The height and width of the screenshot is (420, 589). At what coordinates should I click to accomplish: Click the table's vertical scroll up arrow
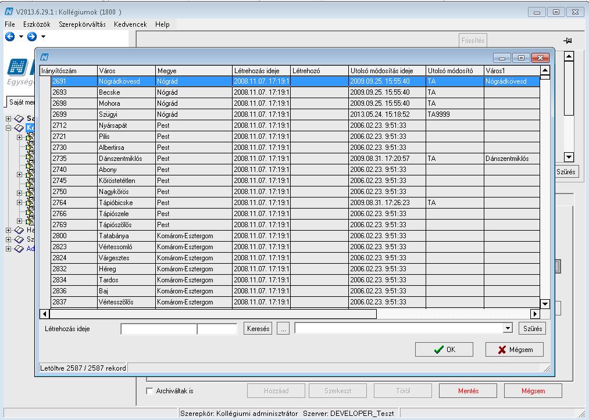pos(545,70)
